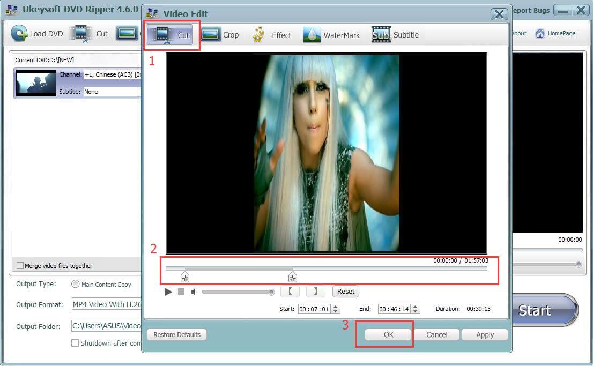Toggle the Shutdown after completion checkbox

(75, 343)
